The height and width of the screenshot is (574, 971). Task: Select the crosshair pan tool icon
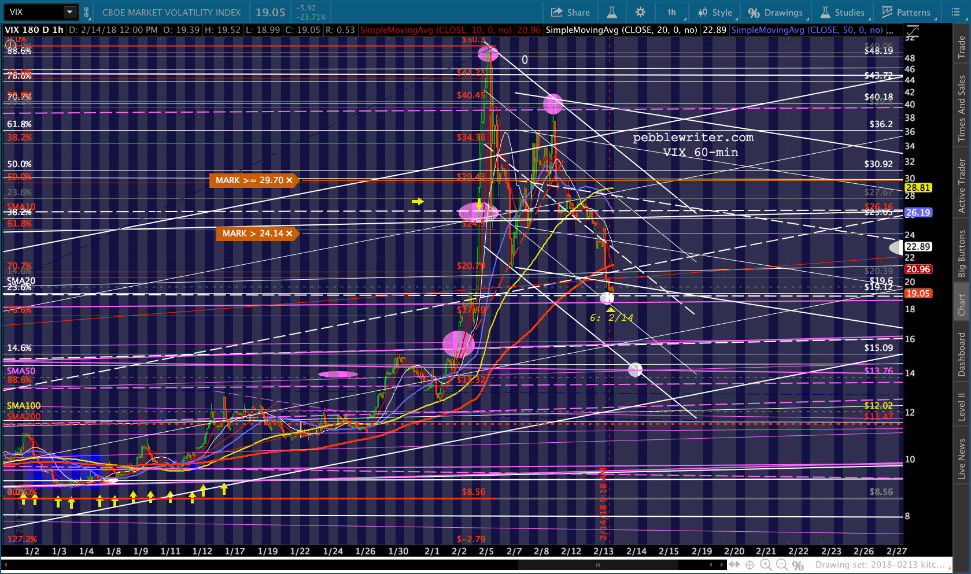(750, 565)
